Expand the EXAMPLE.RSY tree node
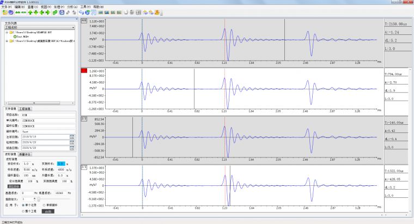 coord(7,32)
